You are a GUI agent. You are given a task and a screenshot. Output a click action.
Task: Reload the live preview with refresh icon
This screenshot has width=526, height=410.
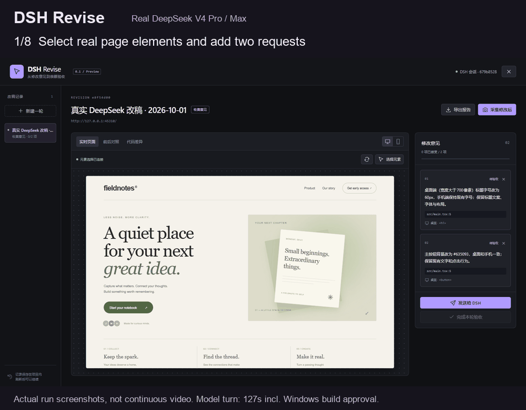coord(367,159)
